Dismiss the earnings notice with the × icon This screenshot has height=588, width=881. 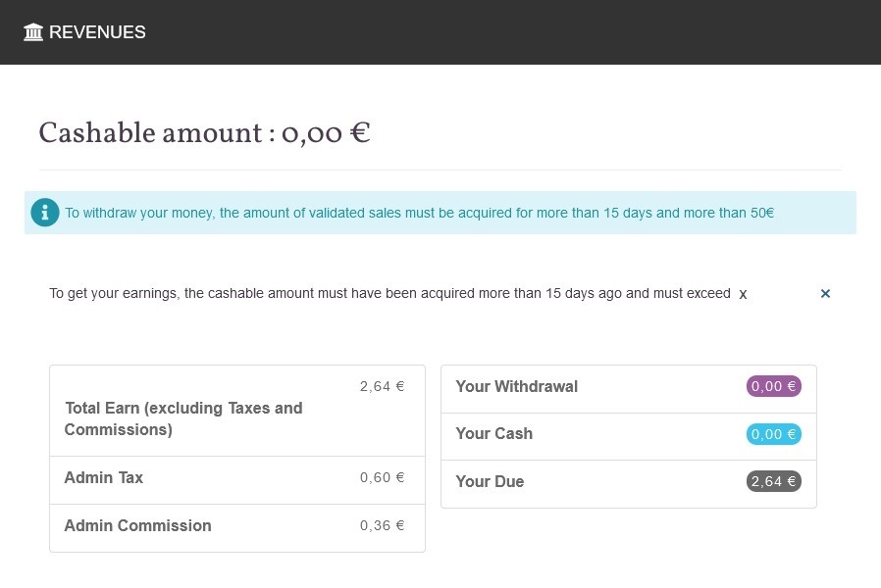pyautogui.click(x=825, y=293)
